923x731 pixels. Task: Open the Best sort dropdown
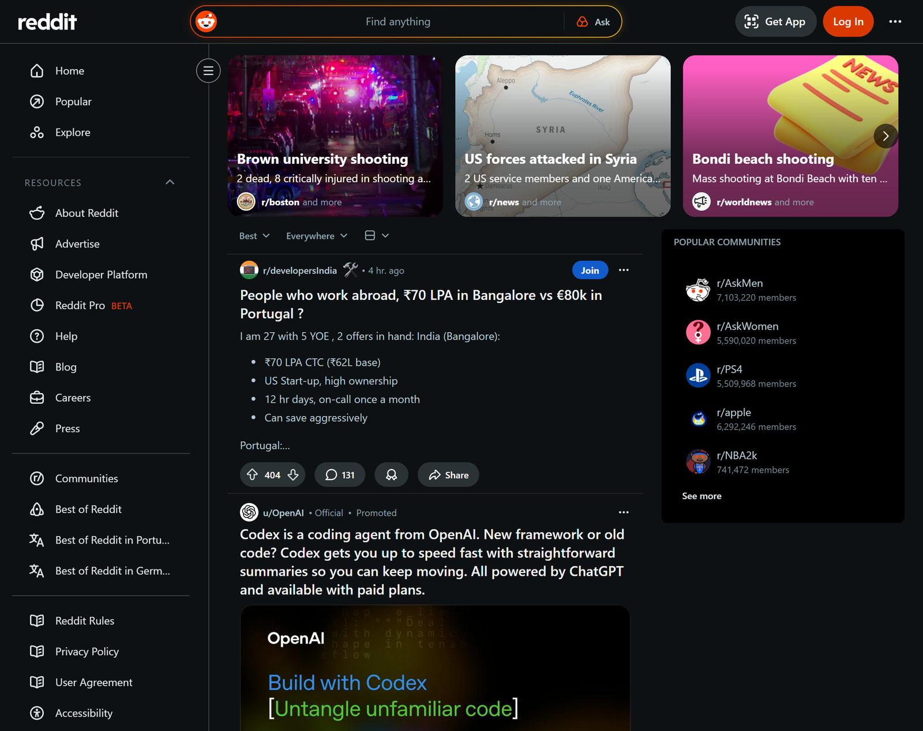pyautogui.click(x=254, y=236)
